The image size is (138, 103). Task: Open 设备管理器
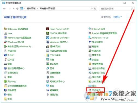click(x=53, y=73)
